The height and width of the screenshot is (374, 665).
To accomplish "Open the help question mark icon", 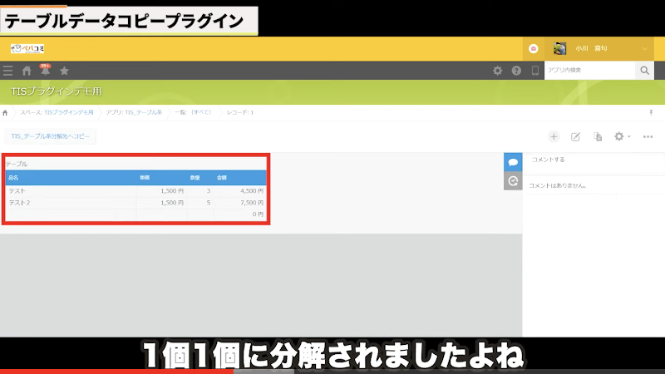I will [516, 71].
